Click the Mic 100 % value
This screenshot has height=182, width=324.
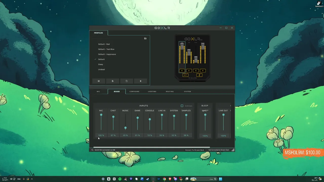click(101, 135)
